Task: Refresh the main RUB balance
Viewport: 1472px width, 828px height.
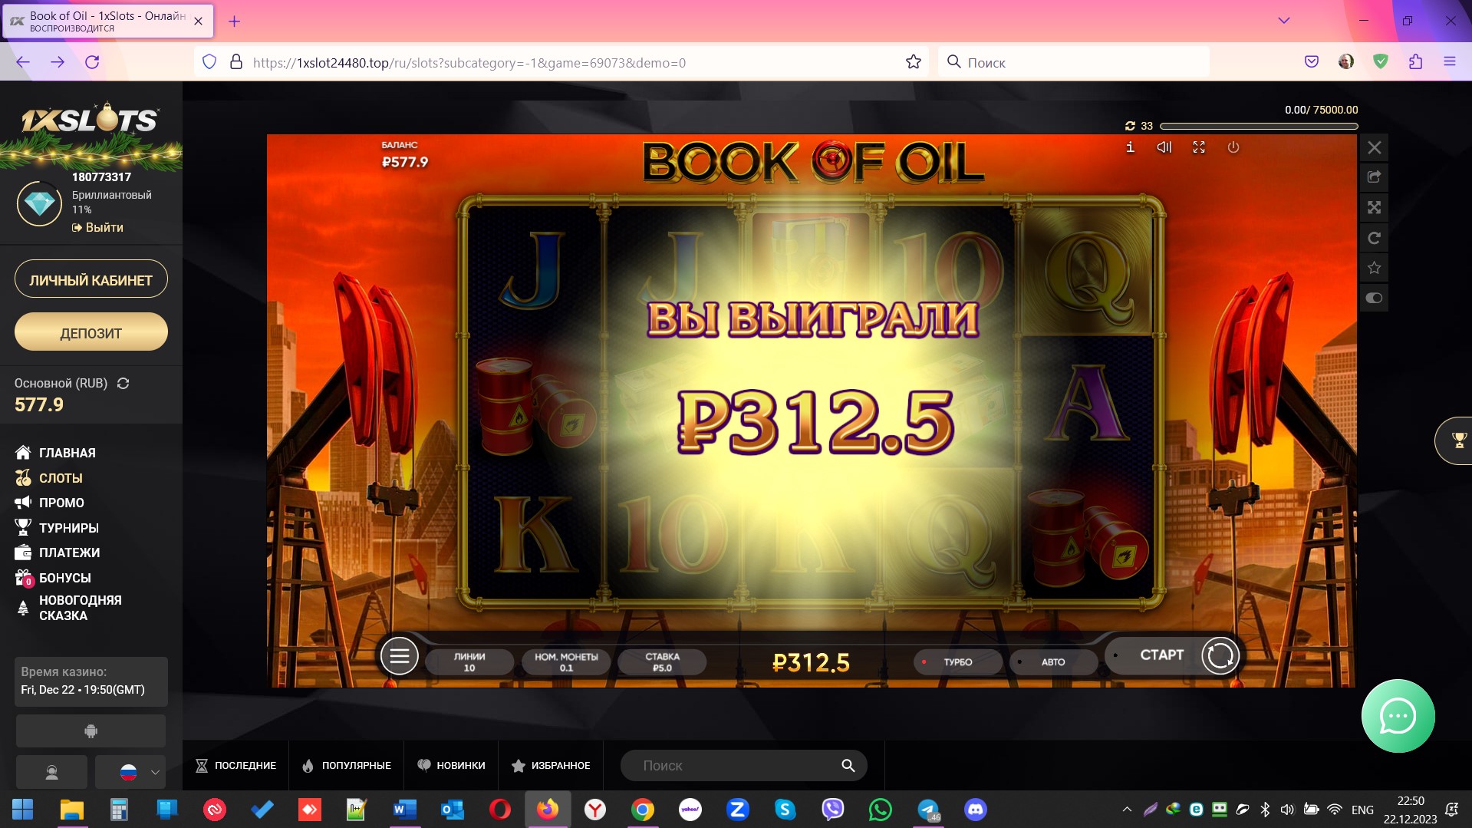Action: pyautogui.click(x=123, y=383)
